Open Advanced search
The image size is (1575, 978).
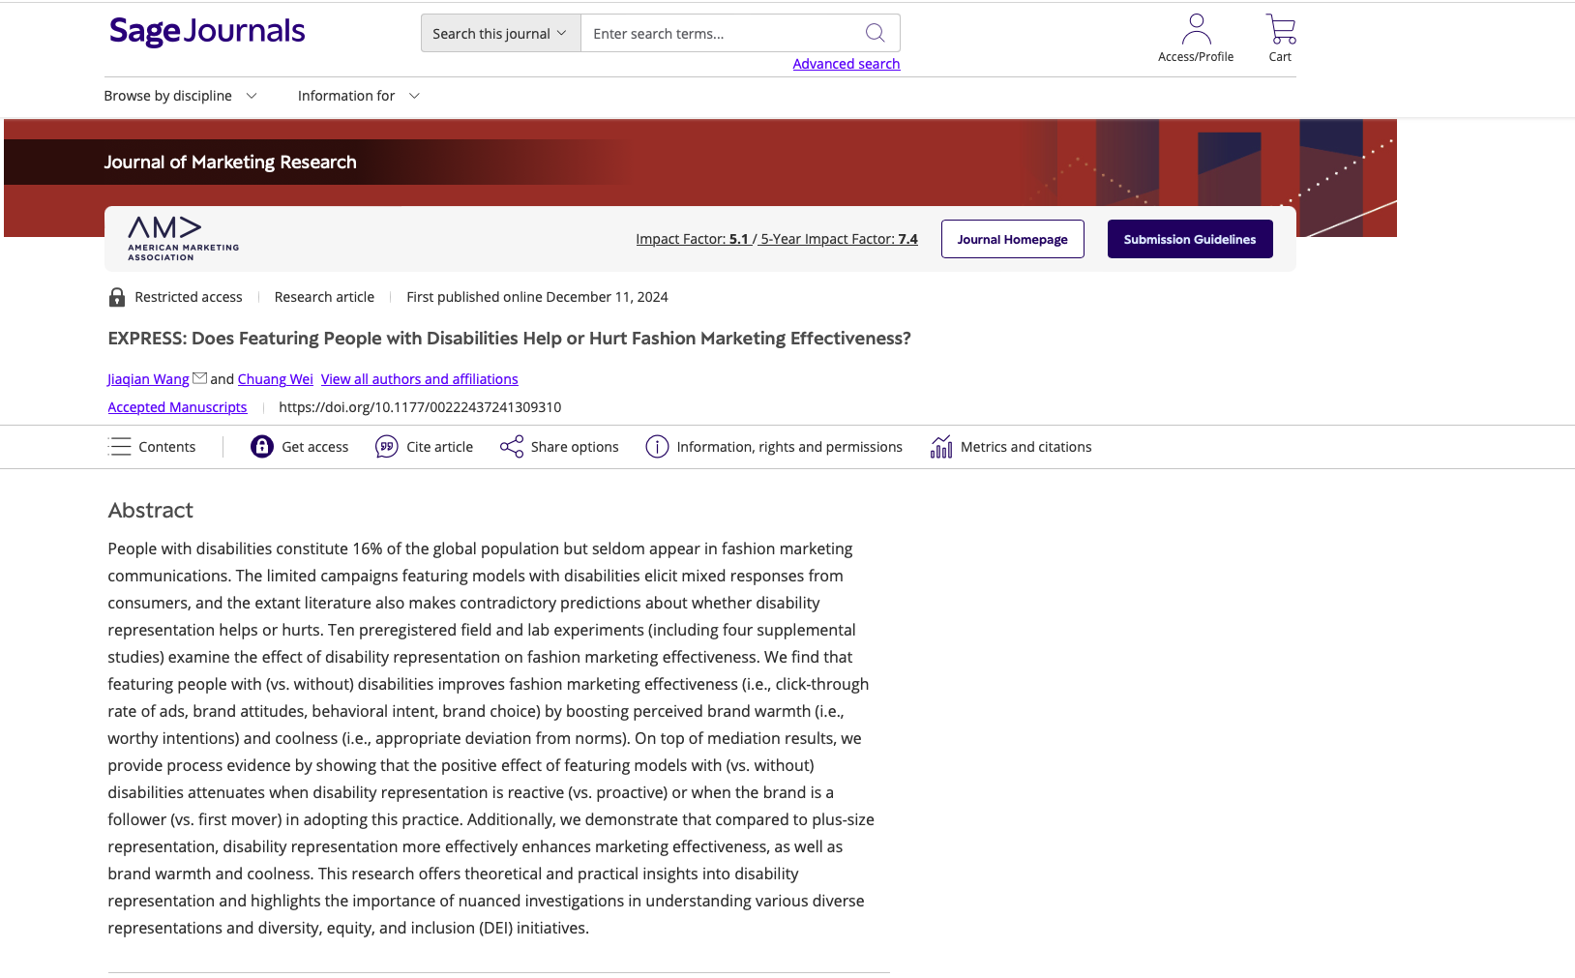pyautogui.click(x=846, y=63)
